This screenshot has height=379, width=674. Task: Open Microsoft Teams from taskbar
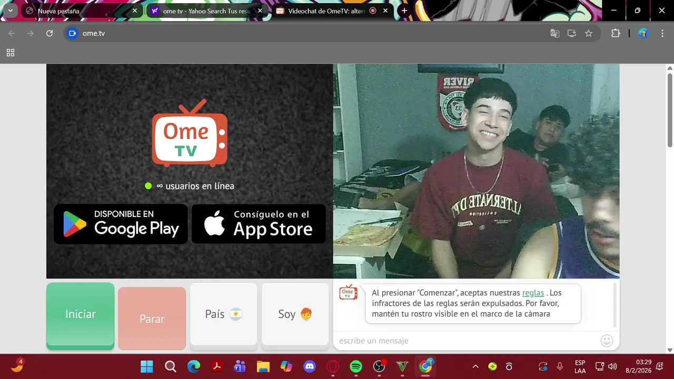coord(240,366)
